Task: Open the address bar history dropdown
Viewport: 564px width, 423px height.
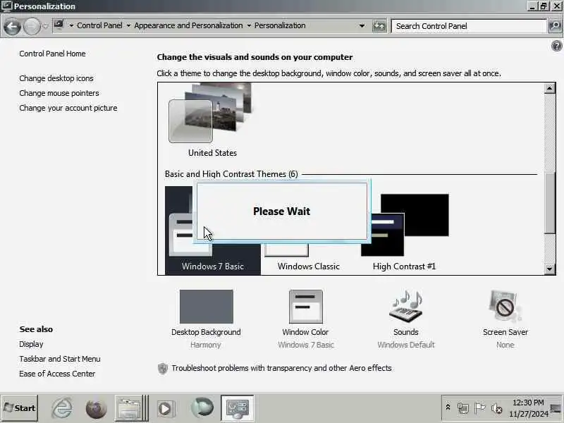Action: click(362, 26)
